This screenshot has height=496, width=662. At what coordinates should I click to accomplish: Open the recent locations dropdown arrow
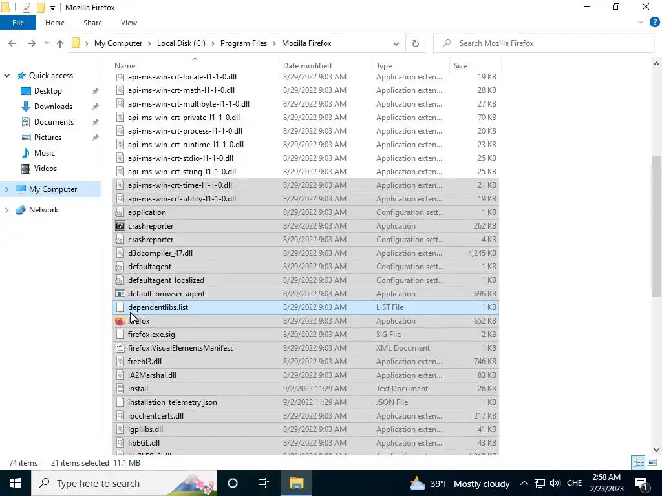click(47, 43)
